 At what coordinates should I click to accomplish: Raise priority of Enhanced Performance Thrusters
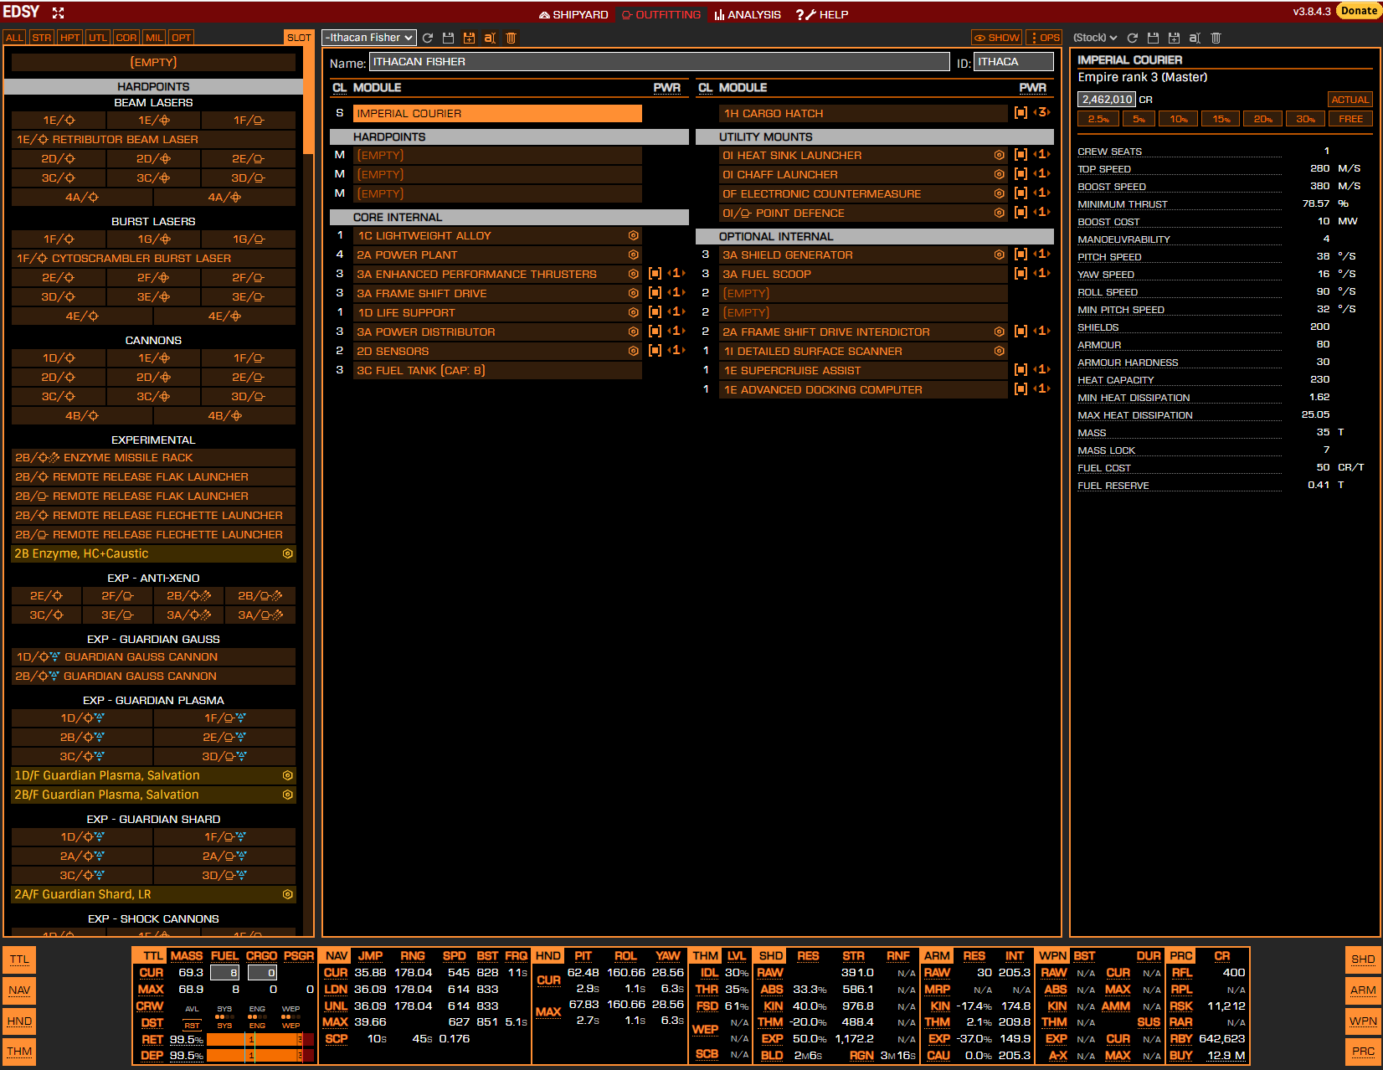(x=684, y=274)
